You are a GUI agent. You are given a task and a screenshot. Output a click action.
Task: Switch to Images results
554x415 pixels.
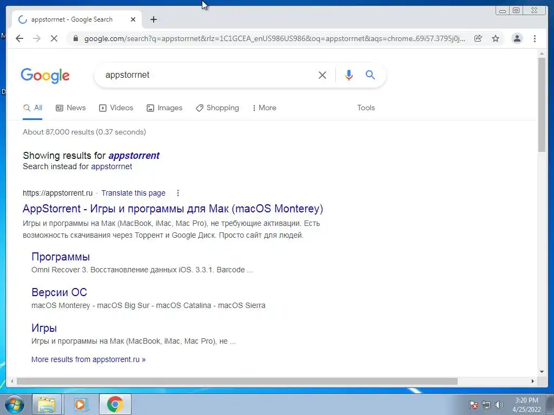(164, 108)
